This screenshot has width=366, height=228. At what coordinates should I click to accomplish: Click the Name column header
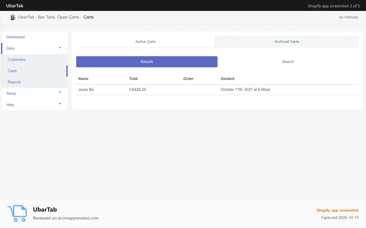tap(83, 79)
